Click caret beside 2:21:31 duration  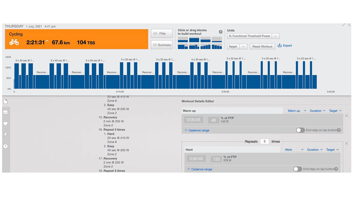click(x=47, y=41)
